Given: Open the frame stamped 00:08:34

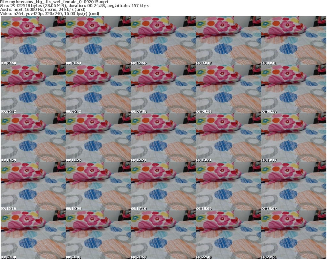Looking at the screenshot, I should pos(229,89).
